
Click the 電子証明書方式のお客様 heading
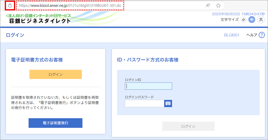click(37, 60)
